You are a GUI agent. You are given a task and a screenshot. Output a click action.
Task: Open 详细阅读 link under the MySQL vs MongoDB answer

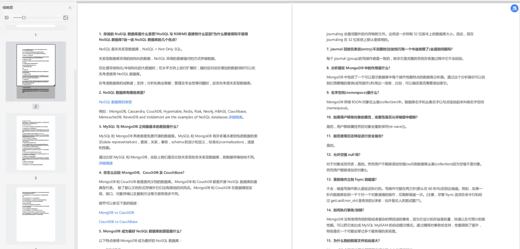(x=106, y=163)
